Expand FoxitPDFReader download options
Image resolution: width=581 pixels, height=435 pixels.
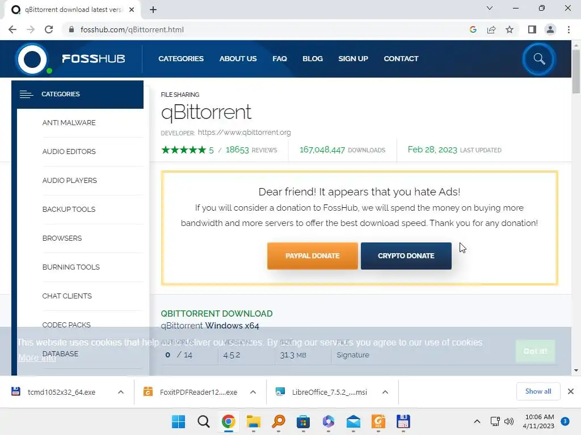tap(252, 392)
